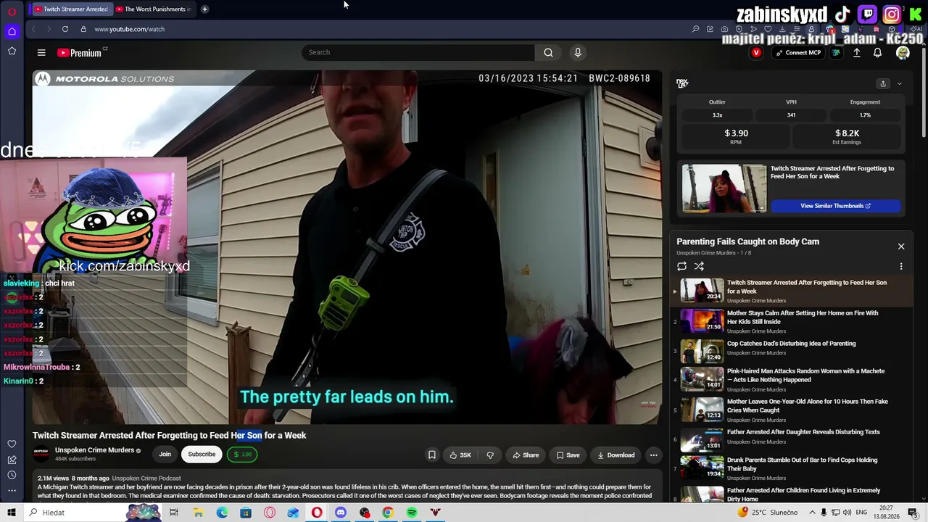The width and height of the screenshot is (928, 522).
Task: Open 'Father Arrested After Daughter Reveals Disturbing Texts'
Action: tap(803, 432)
